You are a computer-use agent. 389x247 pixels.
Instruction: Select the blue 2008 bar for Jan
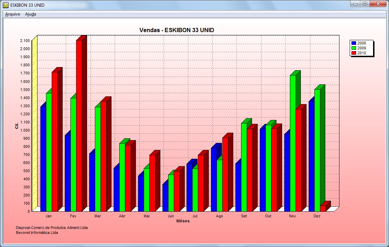(44, 159)
